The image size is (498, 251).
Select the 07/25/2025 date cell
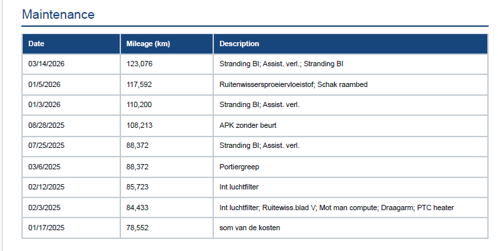(71, 146)
